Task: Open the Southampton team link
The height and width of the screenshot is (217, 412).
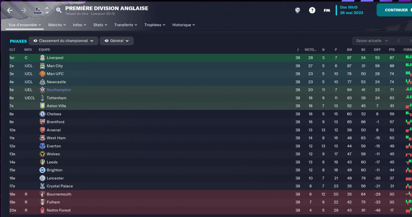Action: coord(59,90)
